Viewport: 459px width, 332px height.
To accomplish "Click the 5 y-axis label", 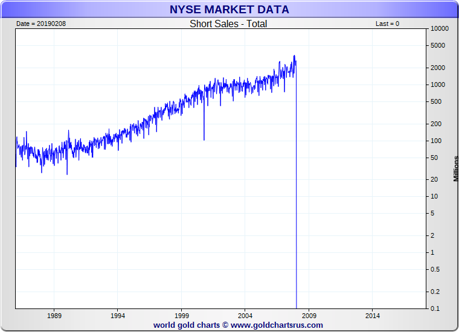I will [x=432, y=213].
